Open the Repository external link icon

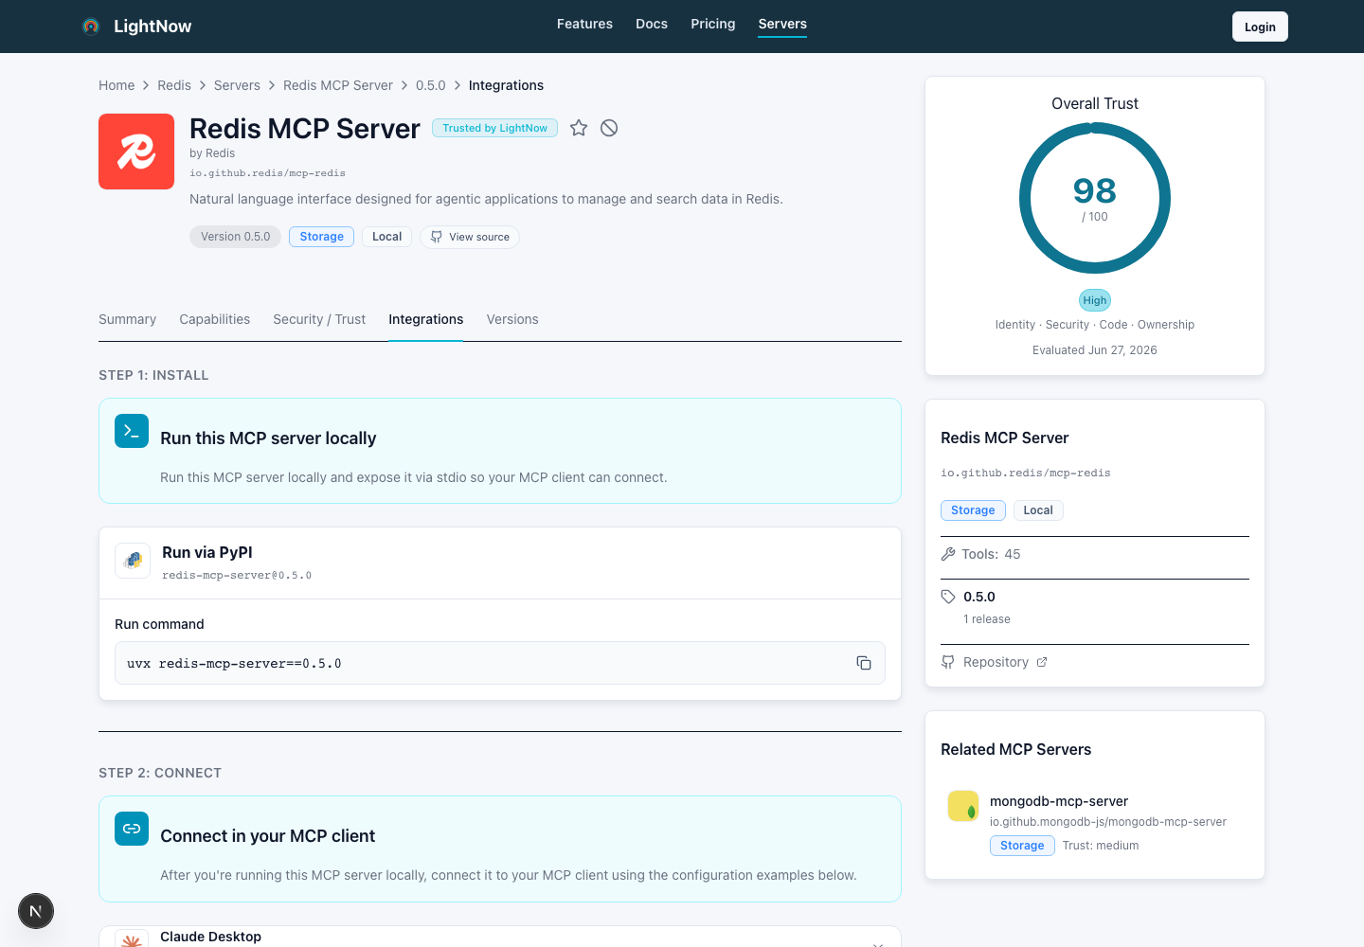(x=1042, y=662)
